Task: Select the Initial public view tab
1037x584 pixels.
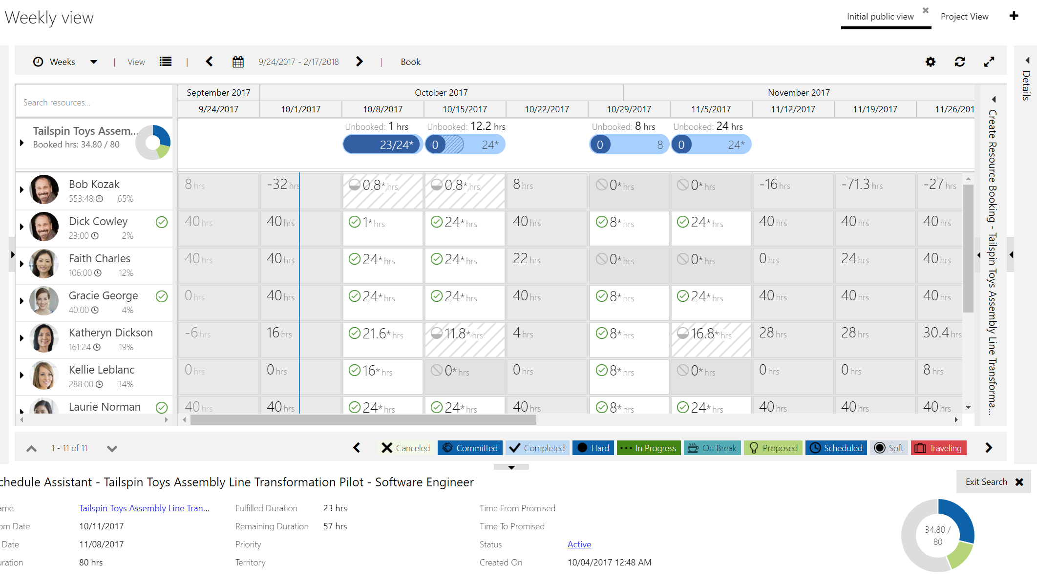Action: 880,17
